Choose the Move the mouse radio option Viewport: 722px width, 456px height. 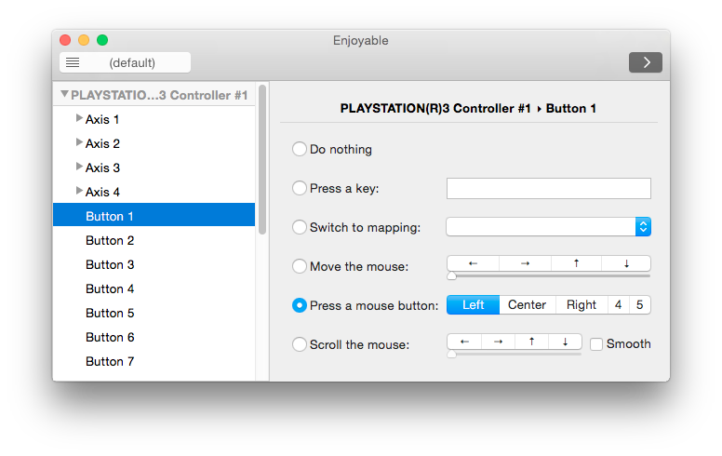click(300, 266)
